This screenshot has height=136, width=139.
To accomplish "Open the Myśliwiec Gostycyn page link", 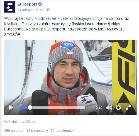I will (x=21, y=24).
